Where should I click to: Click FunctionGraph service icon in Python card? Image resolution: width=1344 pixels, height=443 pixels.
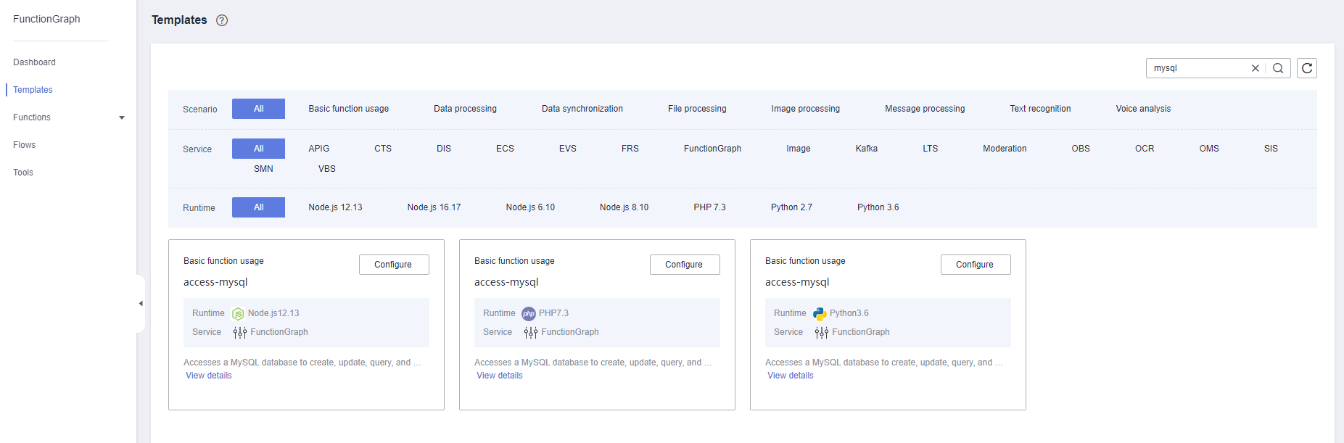point(822,333)
